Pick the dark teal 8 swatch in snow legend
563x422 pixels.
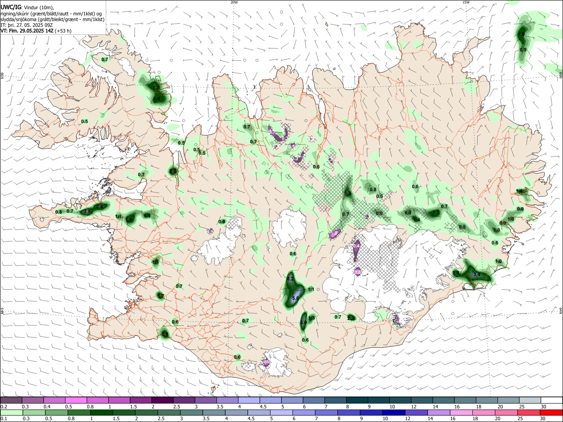(x=357, y=400)
